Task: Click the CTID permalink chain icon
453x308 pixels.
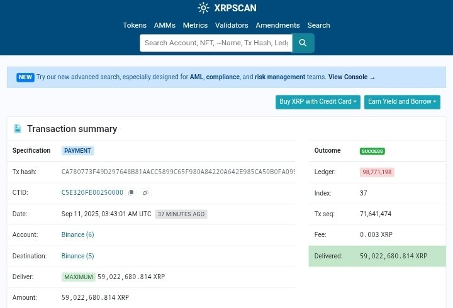Action: pos(145,193)
